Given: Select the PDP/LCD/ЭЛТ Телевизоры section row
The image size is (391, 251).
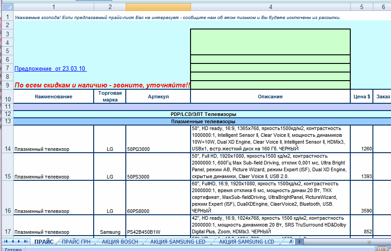Looking at the screenshot, I should point(202,114).
